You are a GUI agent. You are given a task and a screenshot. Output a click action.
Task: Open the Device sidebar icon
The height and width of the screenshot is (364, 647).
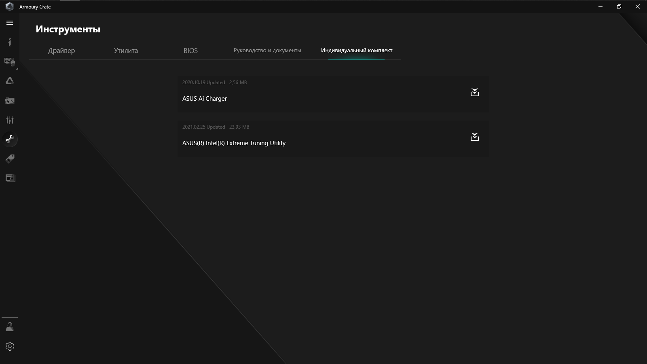coord(10,61)
